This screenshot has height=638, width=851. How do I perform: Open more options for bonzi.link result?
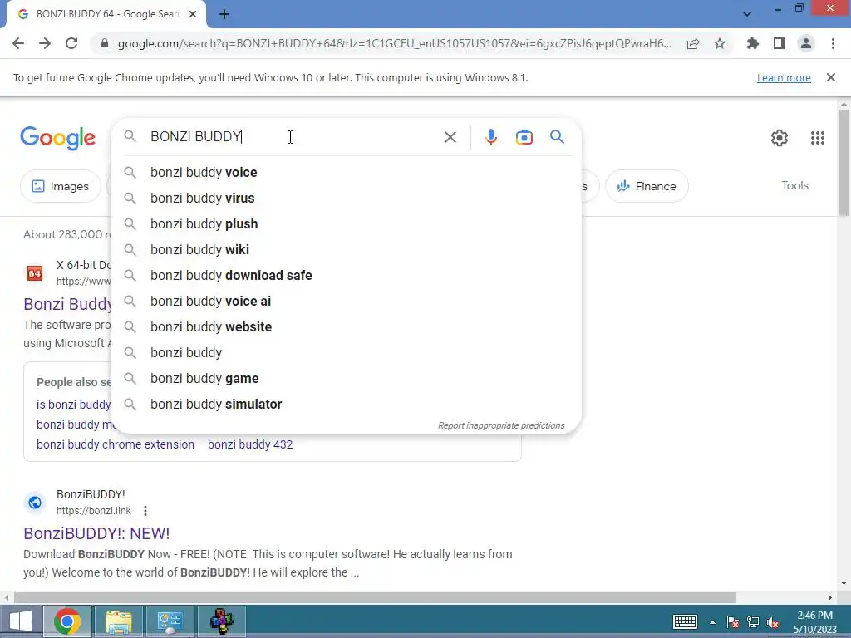pyautogui.click(x=145, y=511)
